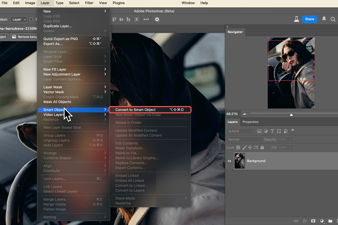Image resolution: width=338 pixels, height=225 pixels.
Task: Open the Normal blend mode dropdown
Action: coord(244,139)
